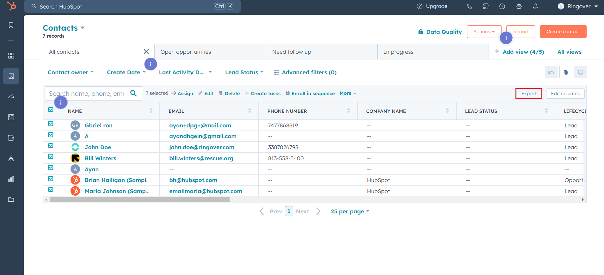This screenshot has width=604, height=275.
Task: Sort by the PHONE NUMBER column arrows
Action: (x=348, y=111)
